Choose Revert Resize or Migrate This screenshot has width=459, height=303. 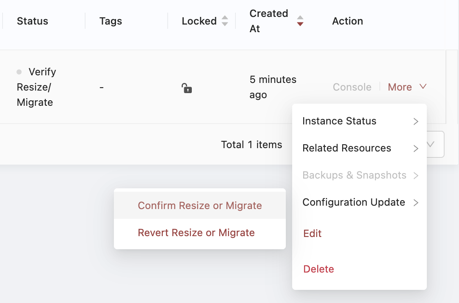(x=196, y=233)
